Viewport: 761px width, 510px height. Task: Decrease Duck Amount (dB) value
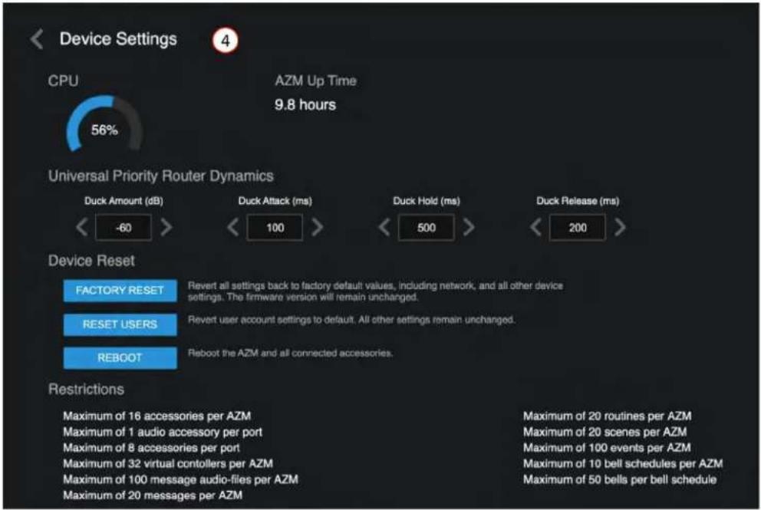click(82, 227)
